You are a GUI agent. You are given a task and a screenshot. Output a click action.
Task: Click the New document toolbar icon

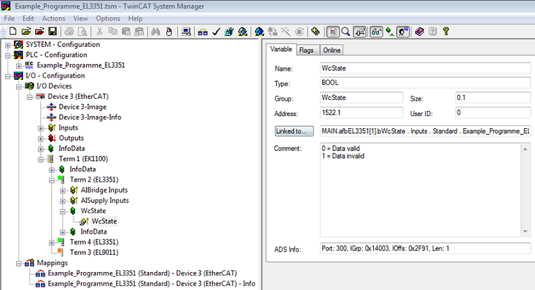[x=13, y=32]
